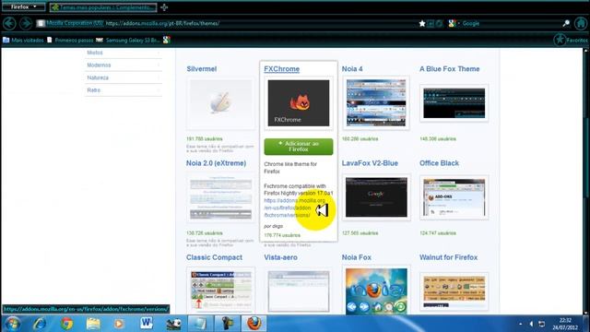Click the Silvermel preview thumbnail
590x332 pixels.
click(x=221, y=103)
